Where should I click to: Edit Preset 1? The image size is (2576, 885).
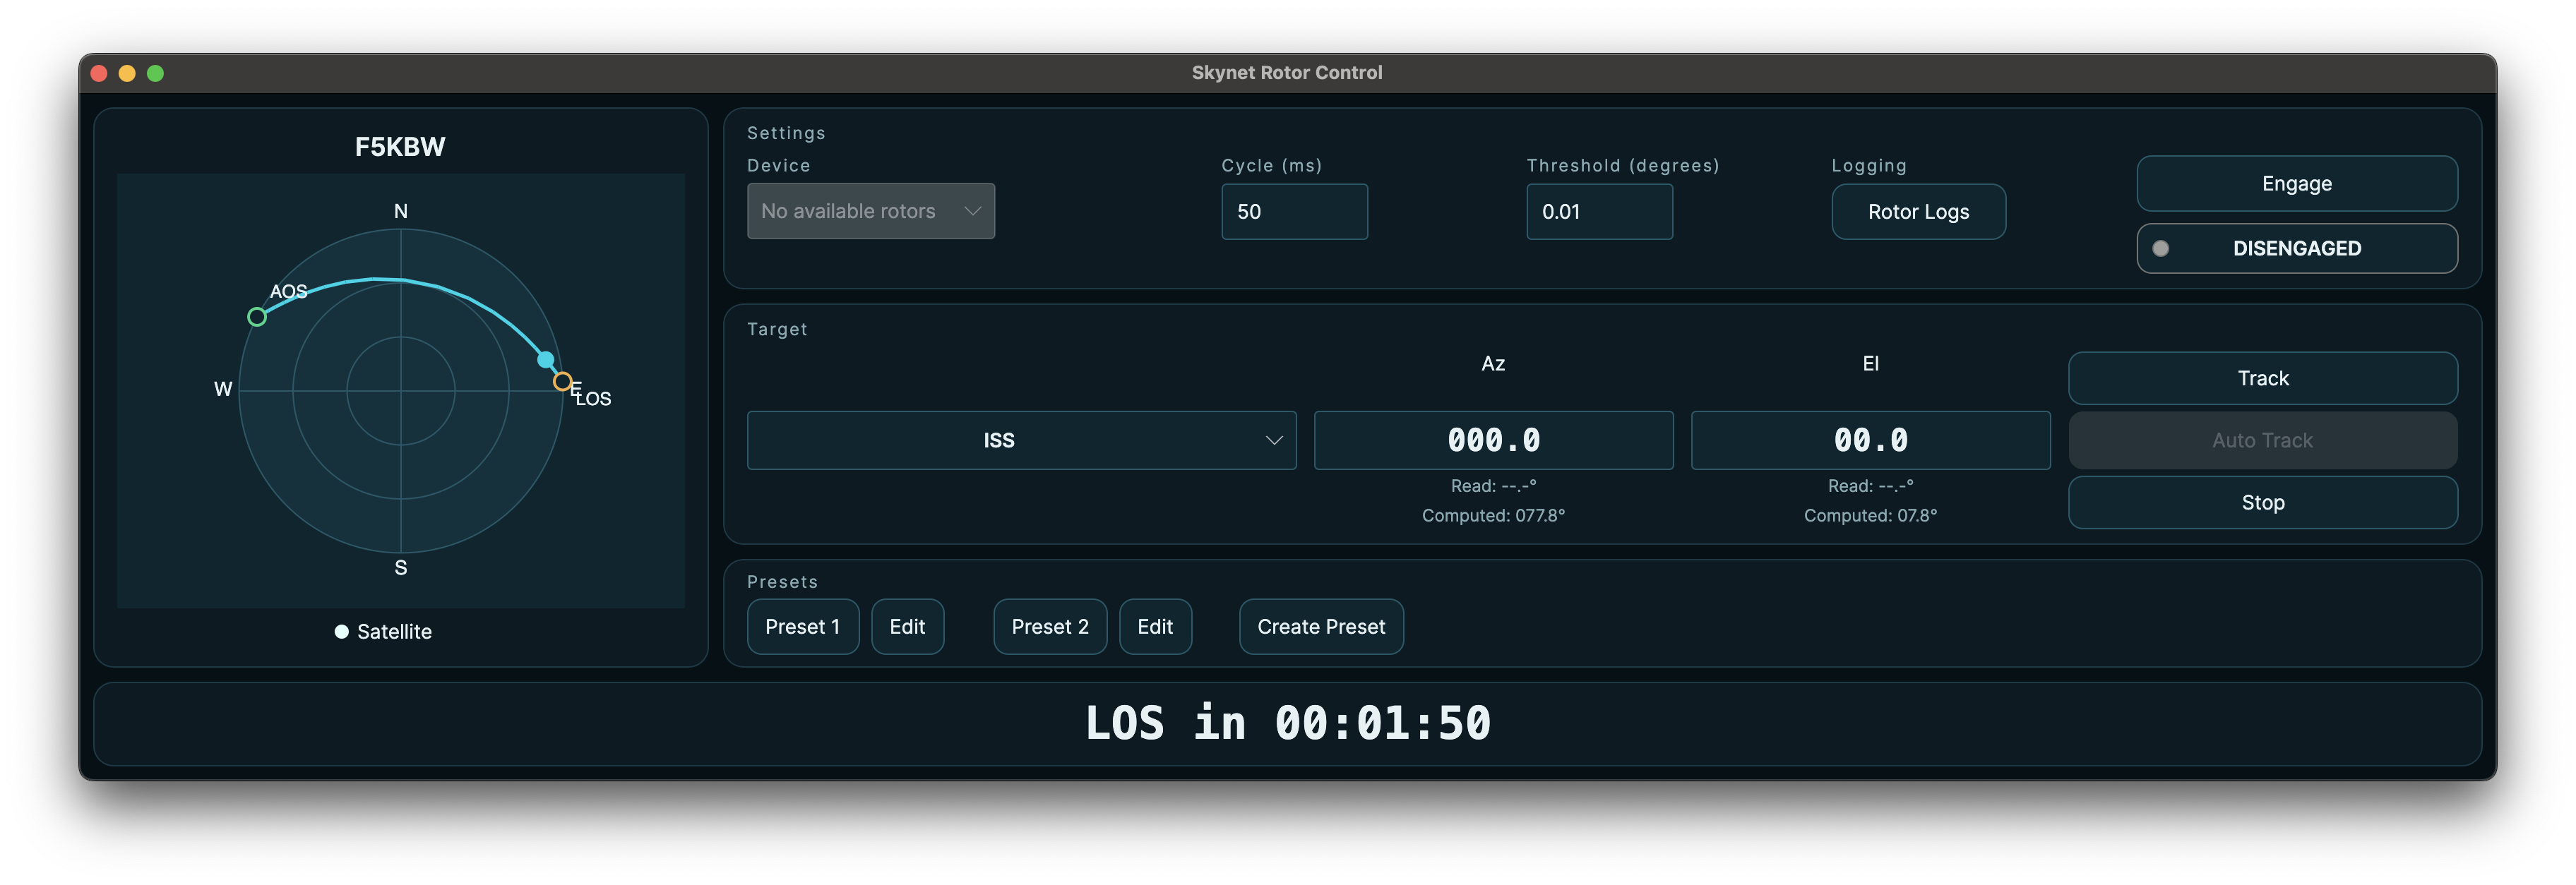pos(907,627)
